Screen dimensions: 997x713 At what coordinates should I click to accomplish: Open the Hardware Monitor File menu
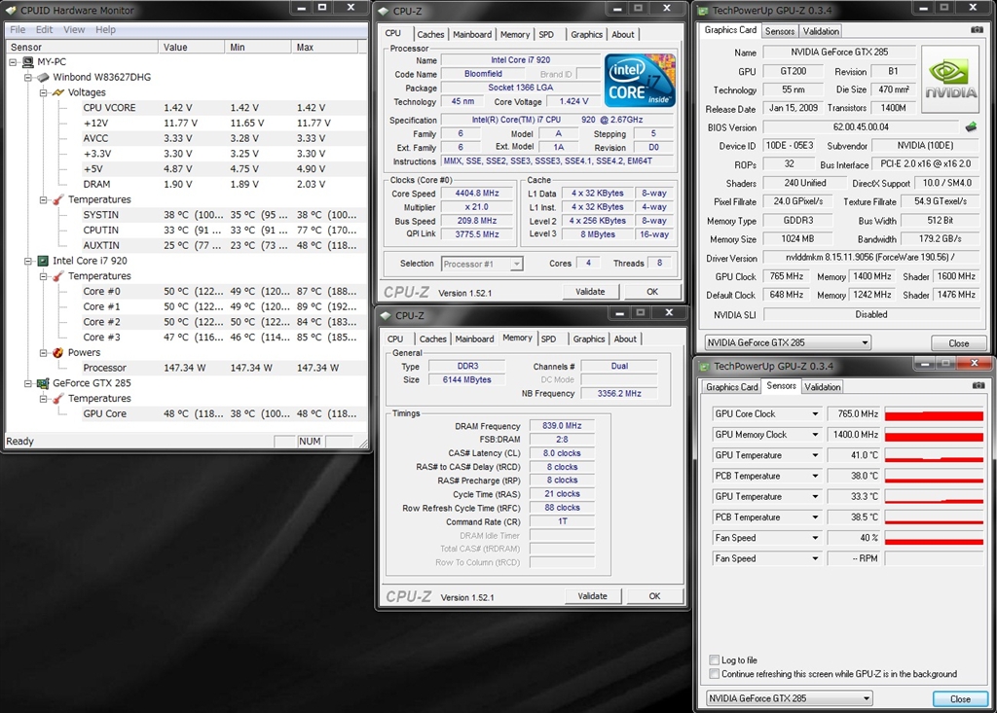tap(18, 29)
